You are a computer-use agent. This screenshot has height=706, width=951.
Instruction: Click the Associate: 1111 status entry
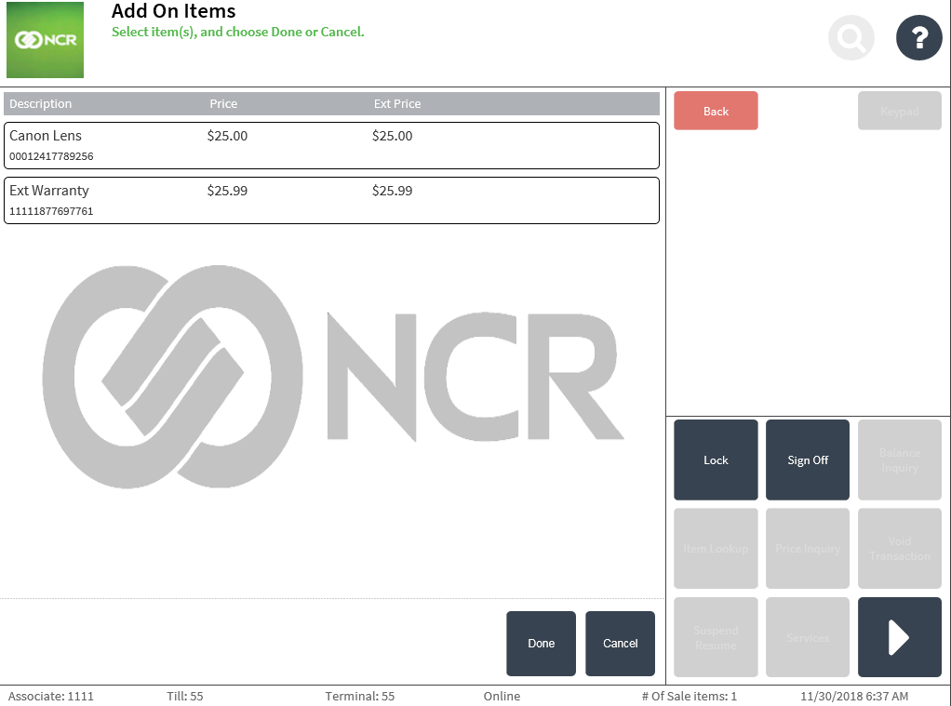tap(51, 697)
